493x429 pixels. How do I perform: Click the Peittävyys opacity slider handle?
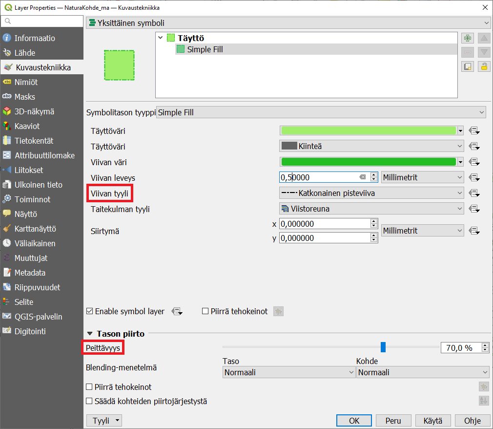383,347
